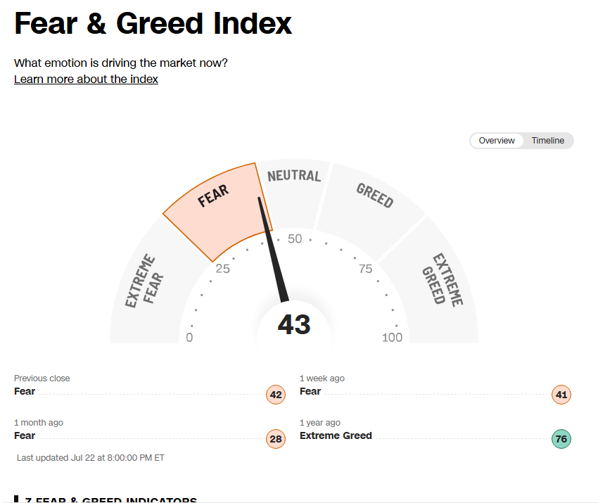This screenshot has height=503, width=598.
Task: Click the Fear & Greed Index heading
Action: coord(153,24)
